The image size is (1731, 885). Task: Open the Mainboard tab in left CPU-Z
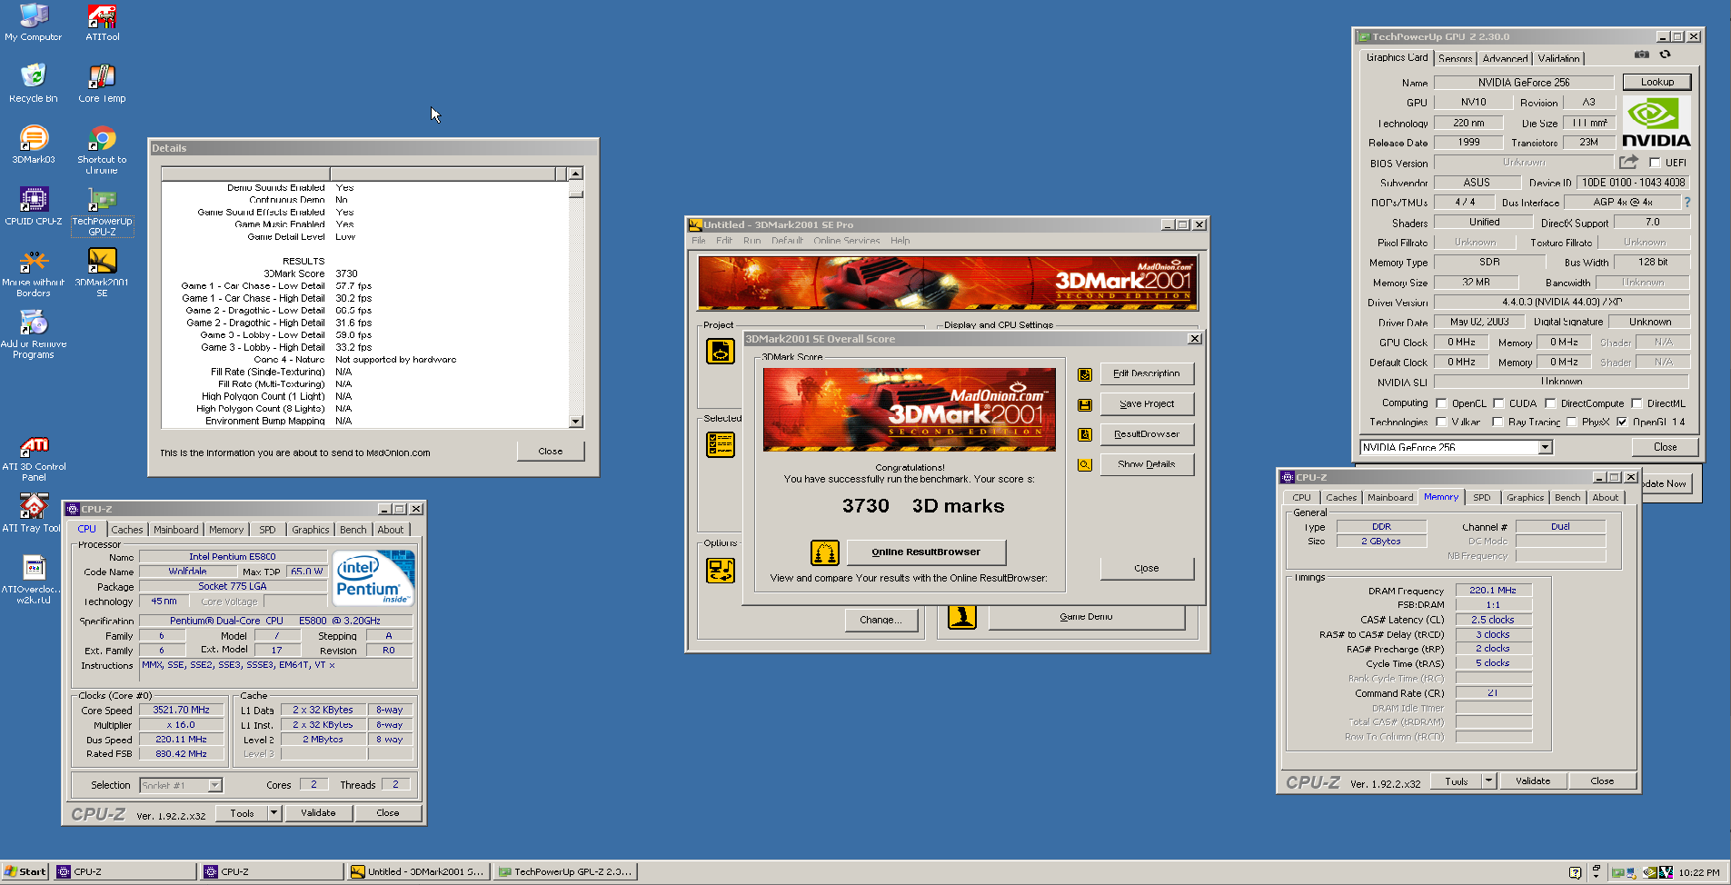[x=175, y=530]
